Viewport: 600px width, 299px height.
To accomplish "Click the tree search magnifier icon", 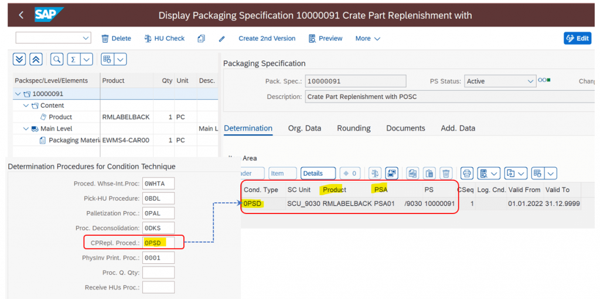I will click(57, 59).
